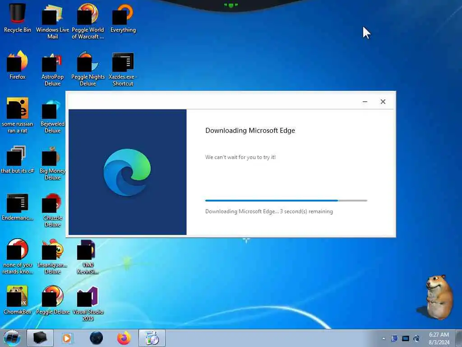Select the Chuzzle Deluxe desktop icon
462x347 pixels.
(52, 210)
